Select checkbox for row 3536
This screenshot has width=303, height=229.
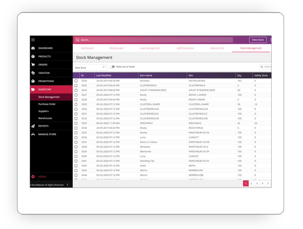(76, 137)
